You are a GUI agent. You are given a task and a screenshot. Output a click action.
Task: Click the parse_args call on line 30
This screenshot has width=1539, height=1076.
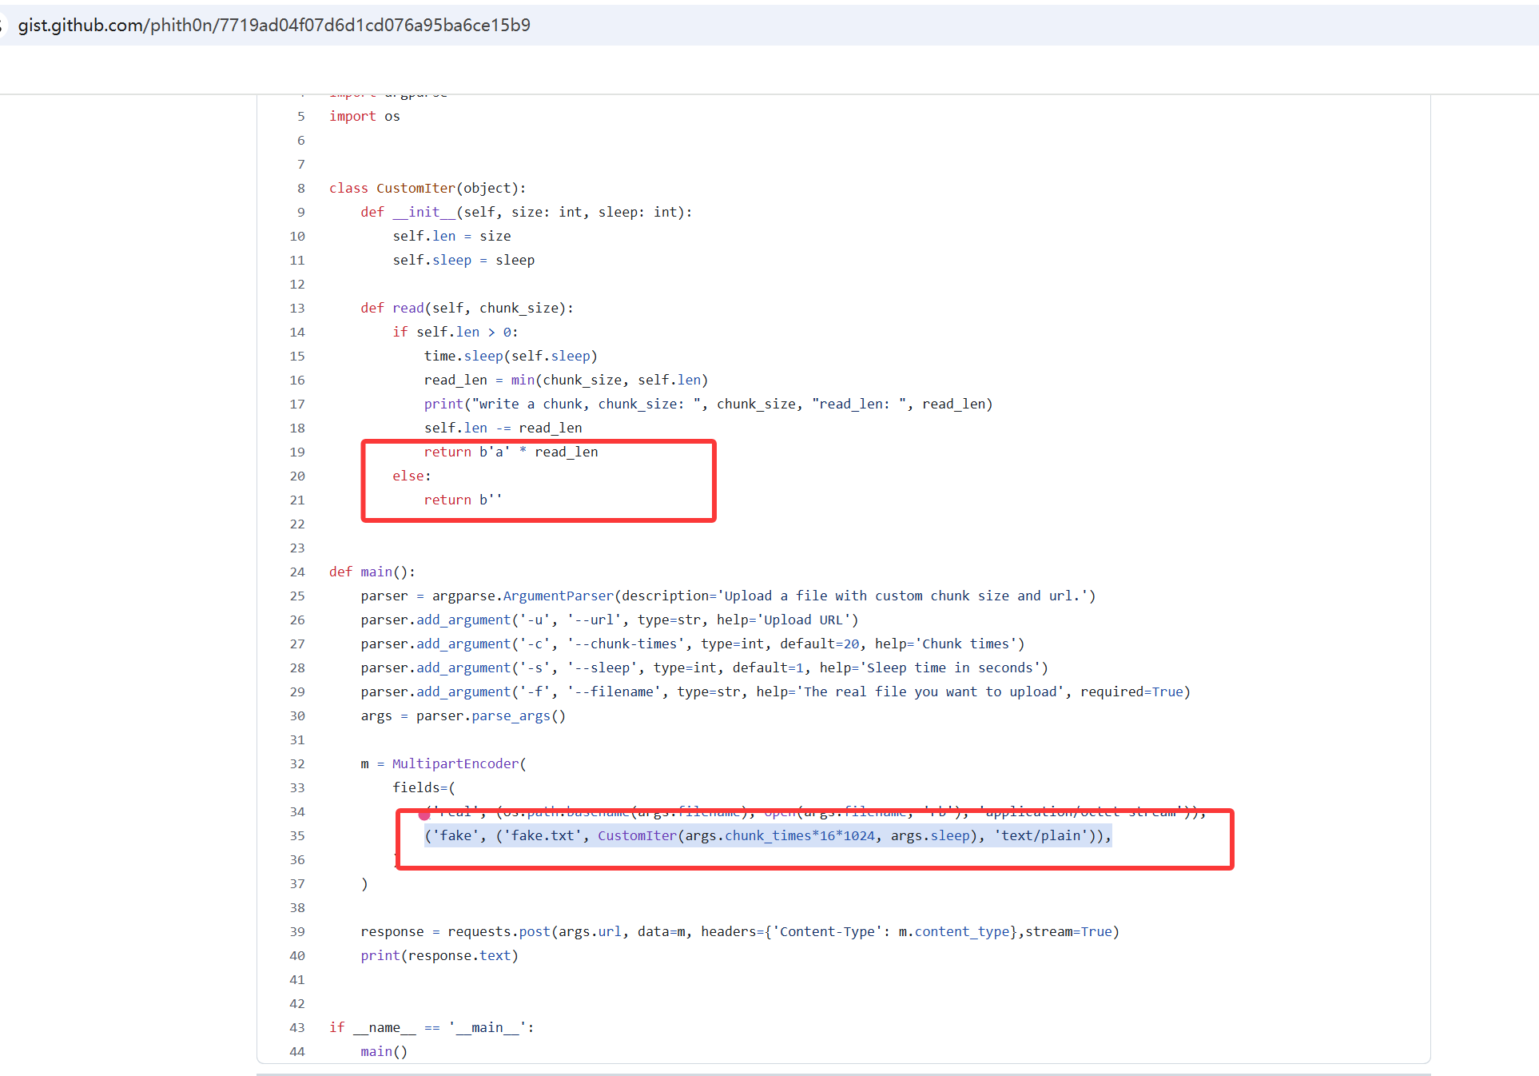(511, 715)
